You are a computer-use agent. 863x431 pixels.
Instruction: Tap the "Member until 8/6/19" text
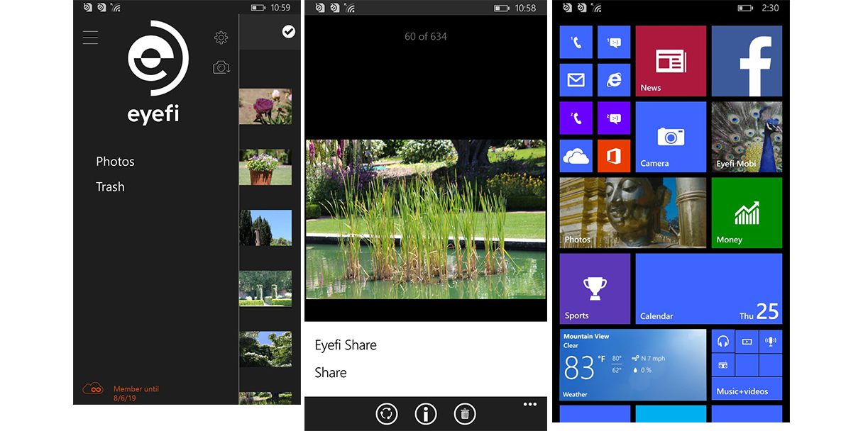tap(136, 393)
